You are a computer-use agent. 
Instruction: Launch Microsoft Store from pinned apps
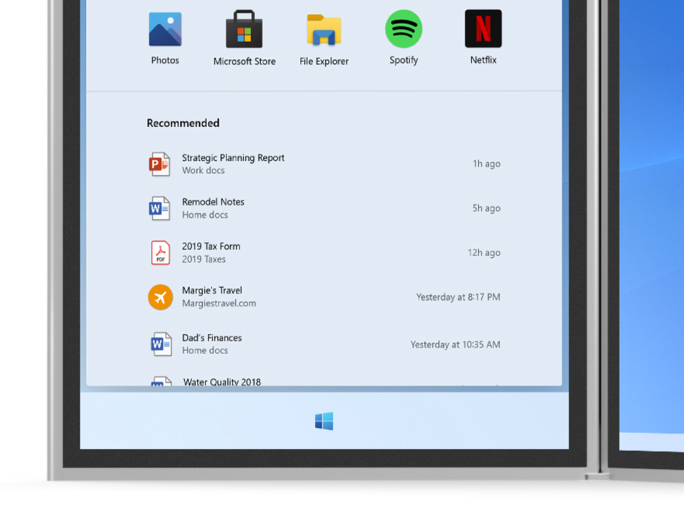(244, 29)
